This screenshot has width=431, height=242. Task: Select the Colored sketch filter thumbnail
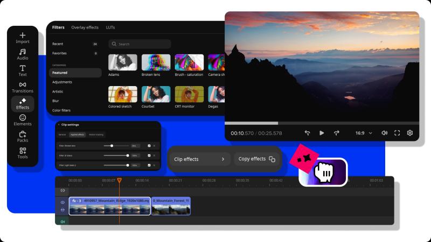(x=123, y=94)
